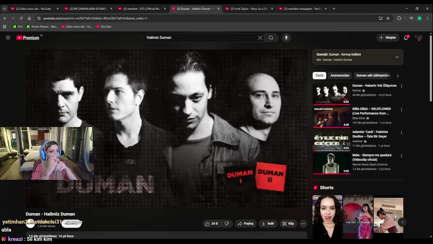This screenshot has height=244, width=433.
Task: Open the Oluştur create button
Action: [388, 38]
